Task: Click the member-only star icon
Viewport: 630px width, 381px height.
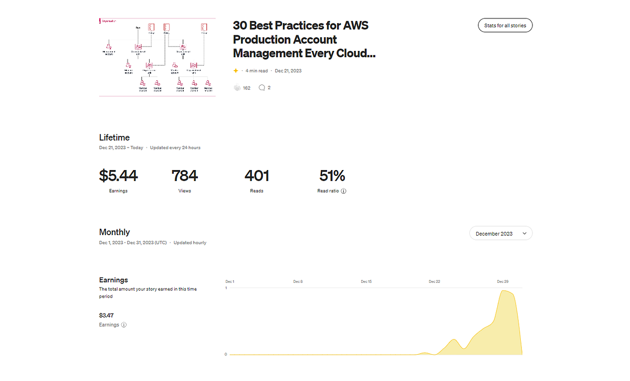Action: coord(236,71)
